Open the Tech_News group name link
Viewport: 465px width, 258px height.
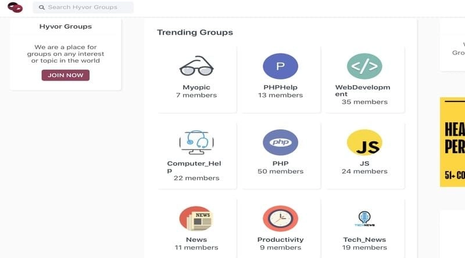pyautogui.click(x=364, y=239)
